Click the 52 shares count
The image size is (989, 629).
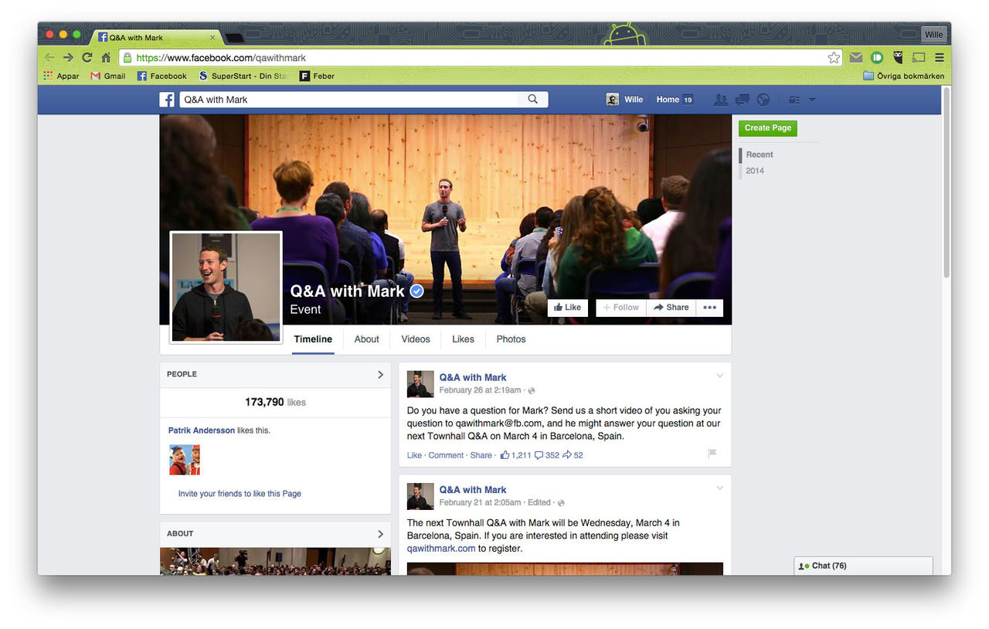point(573,455)
